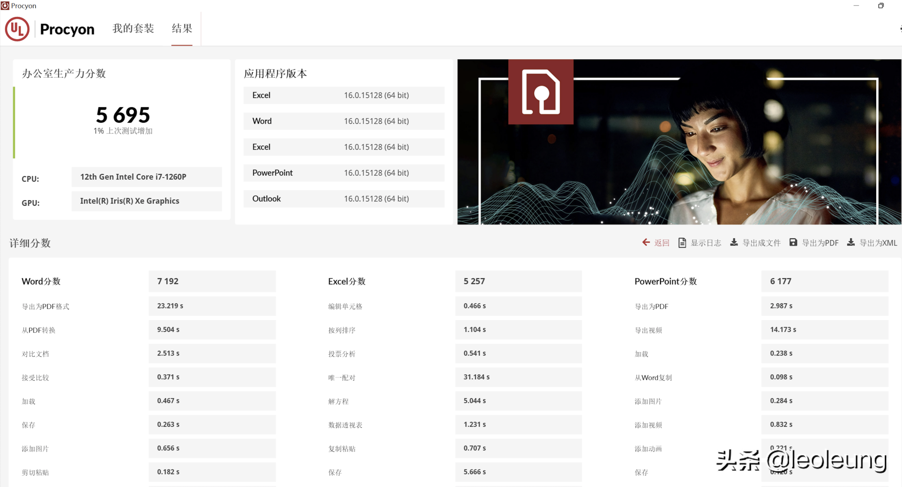Click the 编辑单元格 label
This screenshot has height=487, width=902.
pyautogui.click(x=345, y=306)
